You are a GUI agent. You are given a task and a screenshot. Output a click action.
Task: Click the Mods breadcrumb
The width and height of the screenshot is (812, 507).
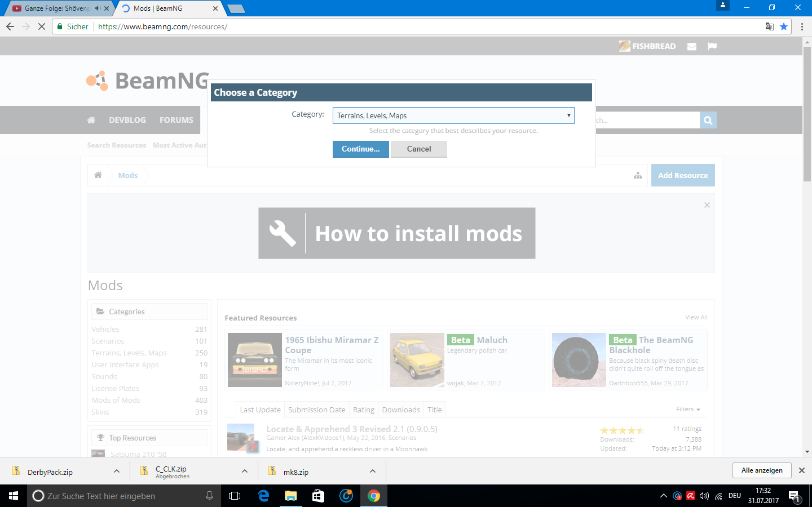point(128,175)
